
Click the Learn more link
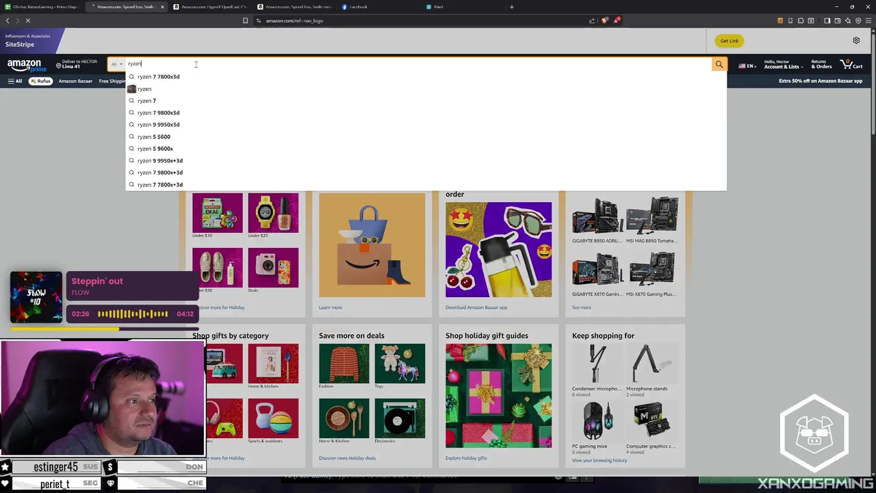330,307
